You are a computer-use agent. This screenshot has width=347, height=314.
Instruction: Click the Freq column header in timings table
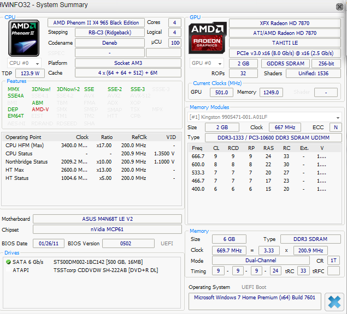[197, 148]
